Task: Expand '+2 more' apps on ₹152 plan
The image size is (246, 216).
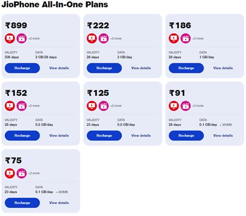Action: pos(34,106)
